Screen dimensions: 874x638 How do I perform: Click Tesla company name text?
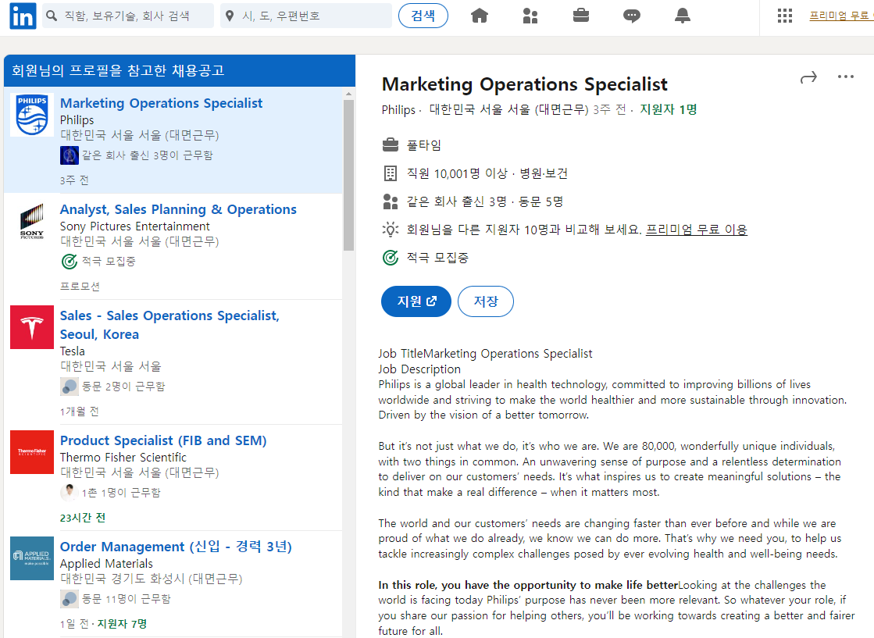point(73,351)
